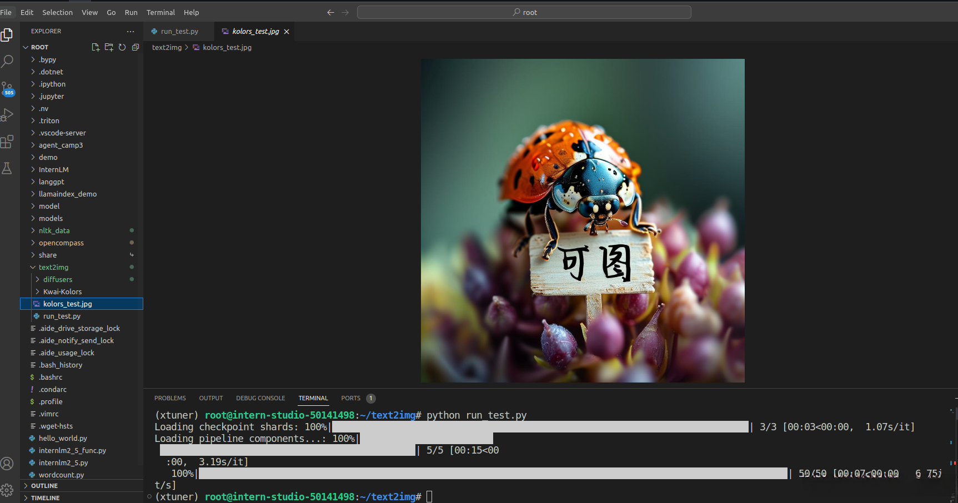Open the Testing flask view
Image resolution: width=958 pixels, height=503 pixels.
pyautogui.click(x=7, y=168)
